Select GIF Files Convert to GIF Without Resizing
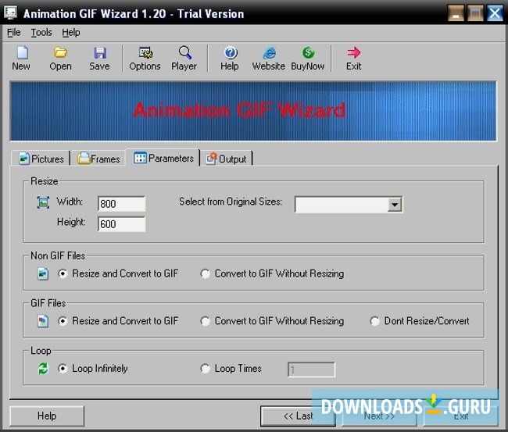 (x=272, y=321)
